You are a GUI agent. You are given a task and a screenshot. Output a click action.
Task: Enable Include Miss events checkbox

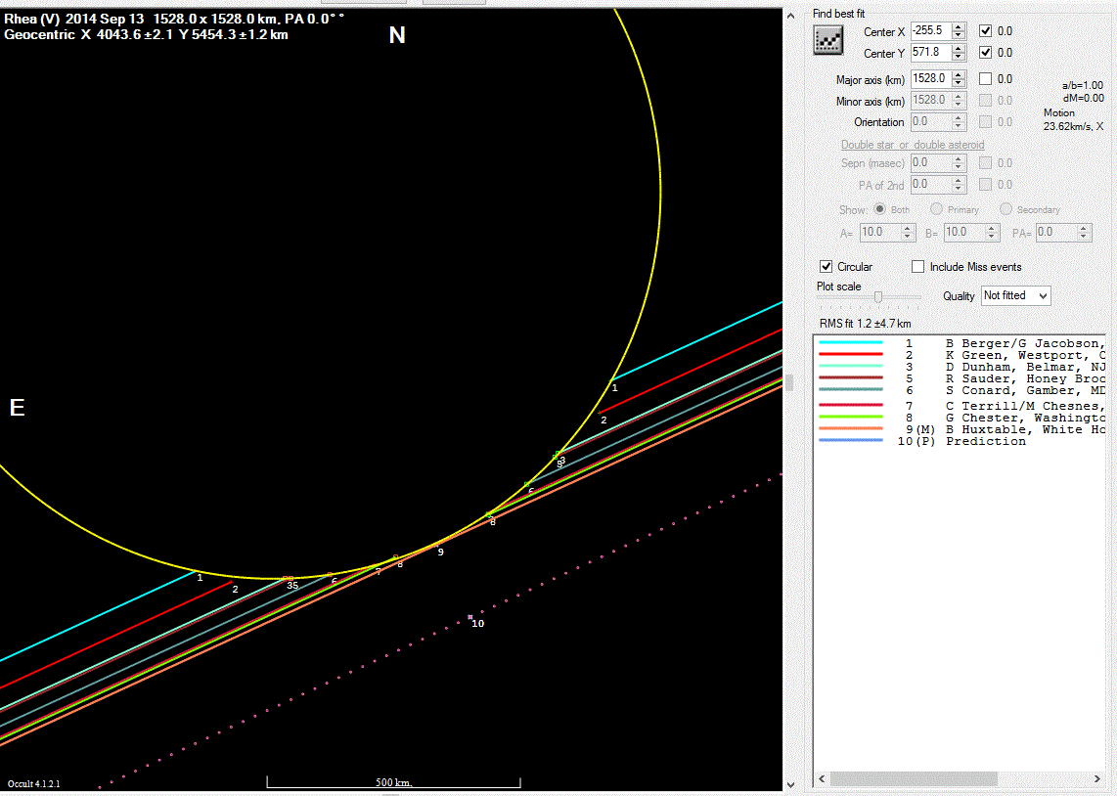click(x=918, y=266)
